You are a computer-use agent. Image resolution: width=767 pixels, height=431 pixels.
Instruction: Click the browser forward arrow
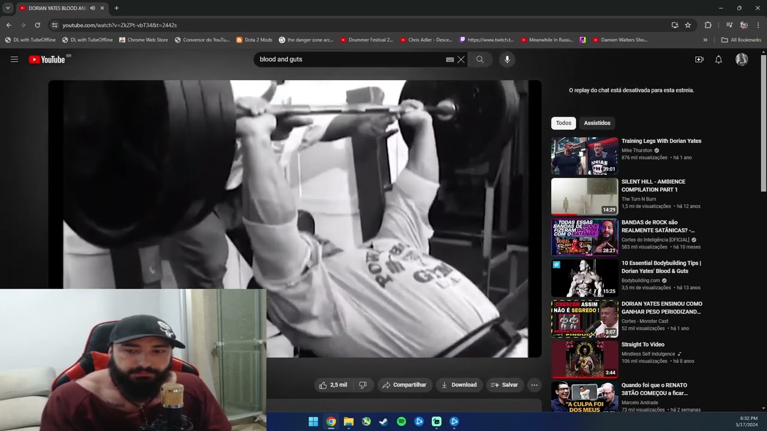point(23,25)
